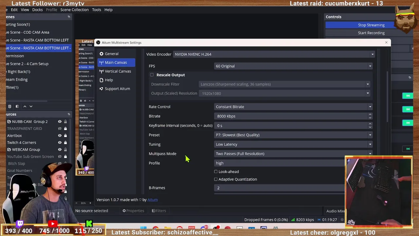Open the Support Aitum tab
419x236 pixels.
tap(116, 88)
